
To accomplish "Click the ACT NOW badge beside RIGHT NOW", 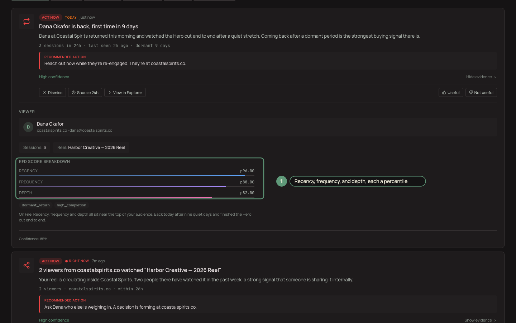I will 51,261.
